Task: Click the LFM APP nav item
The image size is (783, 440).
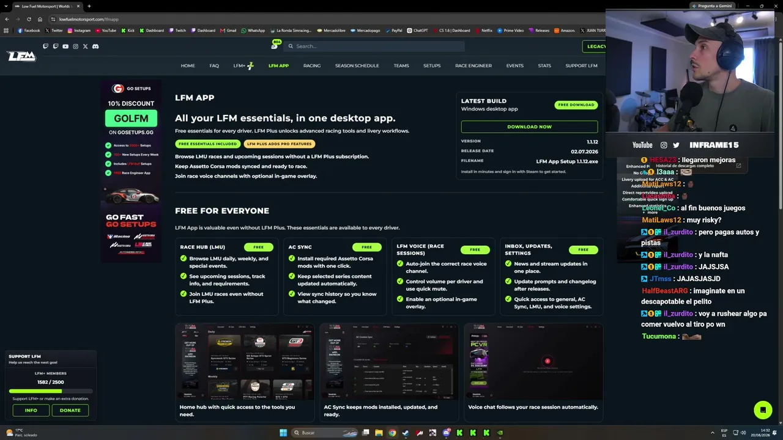Action: [278, 66]
